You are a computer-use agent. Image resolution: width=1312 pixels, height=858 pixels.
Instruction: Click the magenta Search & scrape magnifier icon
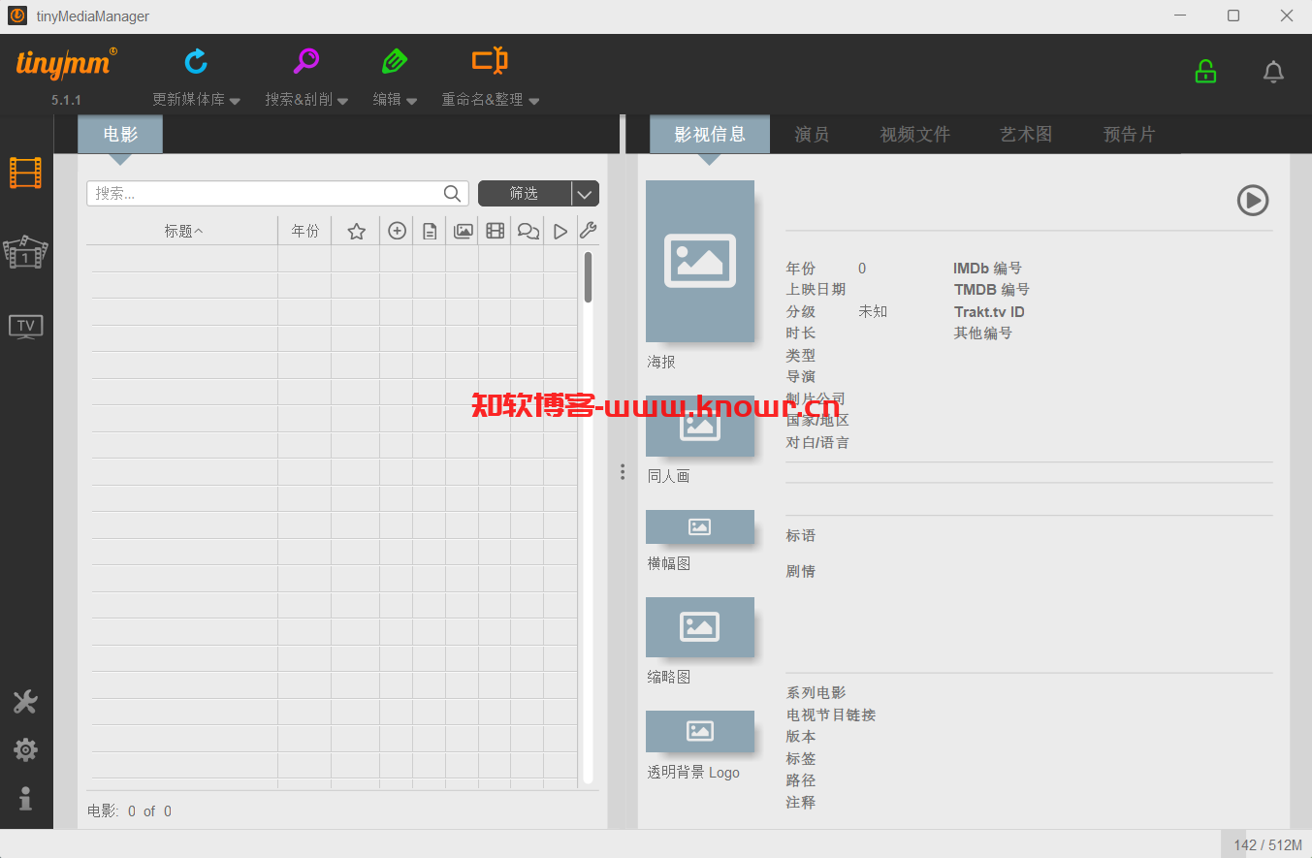pyautogui.click(x=306, y=61)
